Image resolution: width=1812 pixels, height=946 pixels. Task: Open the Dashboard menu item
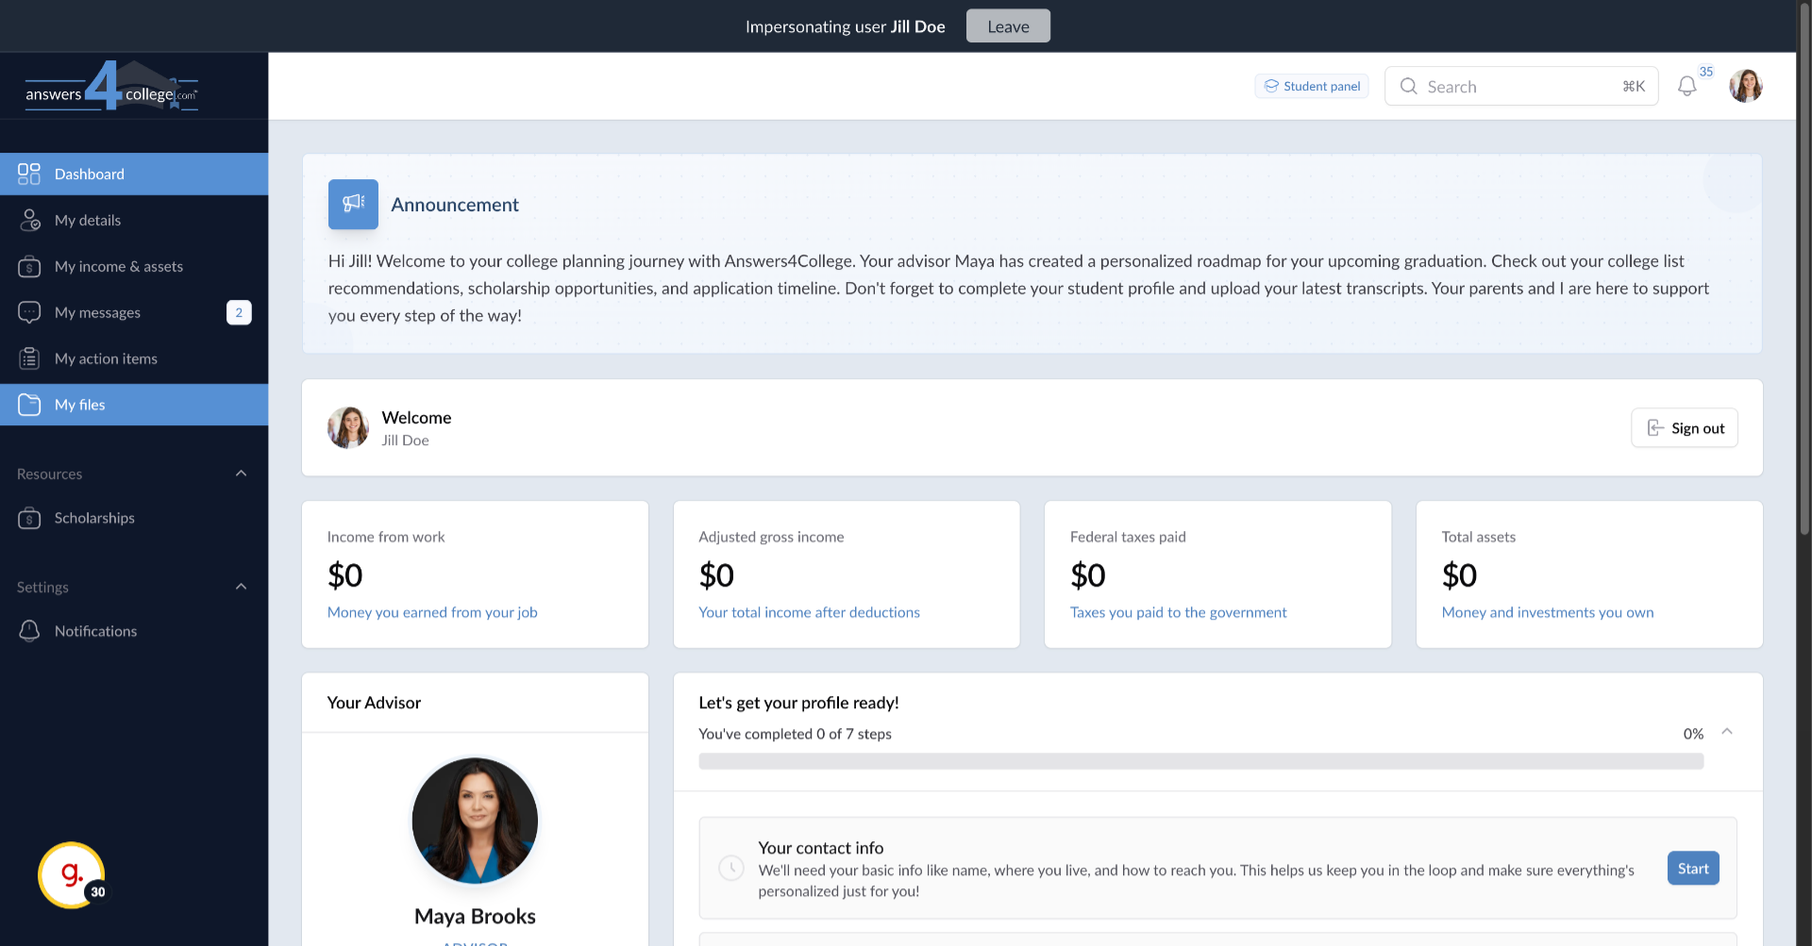(134, 174)
